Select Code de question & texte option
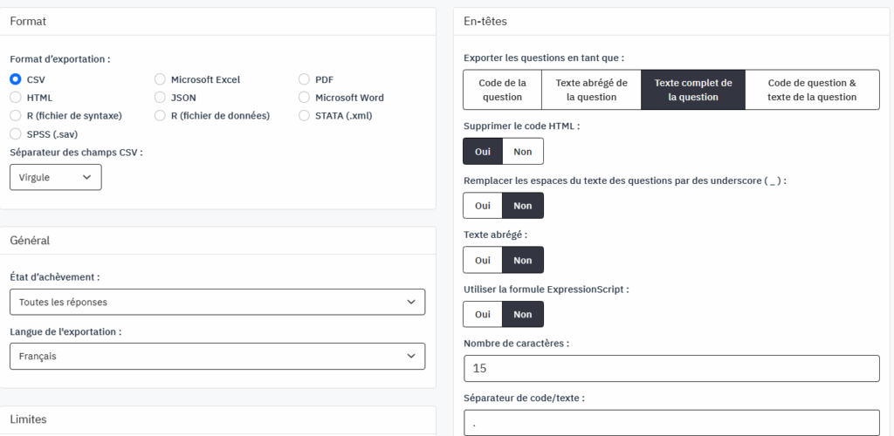894x436 pixels. pyautogui.click(x=812, y=90)
